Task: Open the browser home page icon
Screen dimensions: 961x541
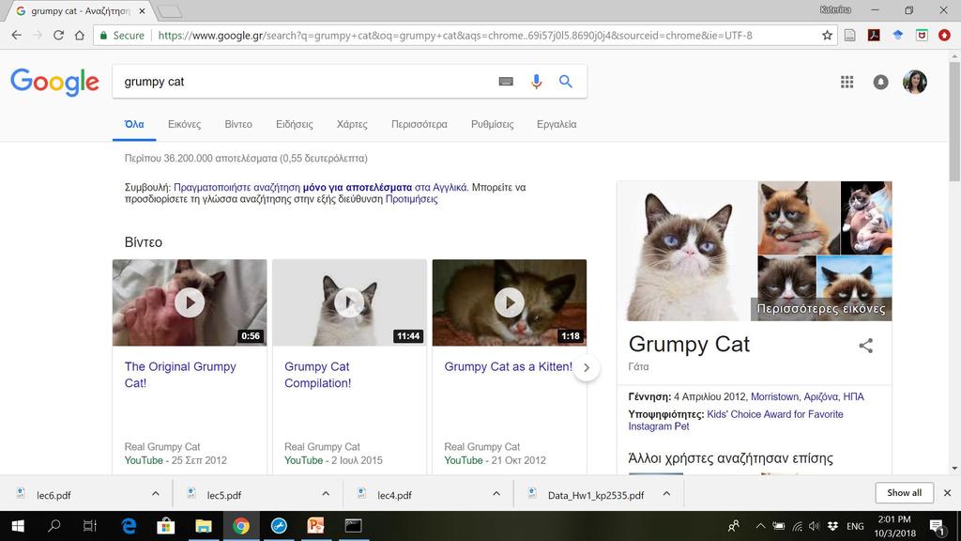Action: point(79,36)
